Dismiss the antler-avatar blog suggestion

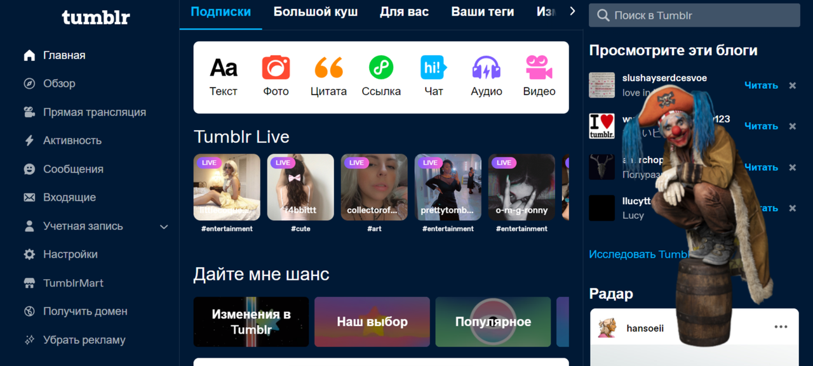click(792, 167)
